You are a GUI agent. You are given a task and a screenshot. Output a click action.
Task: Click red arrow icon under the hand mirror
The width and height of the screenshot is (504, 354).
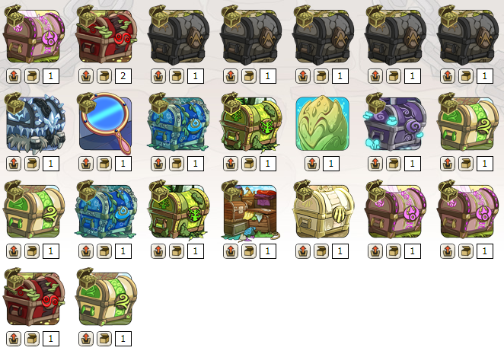click(86, 164)
